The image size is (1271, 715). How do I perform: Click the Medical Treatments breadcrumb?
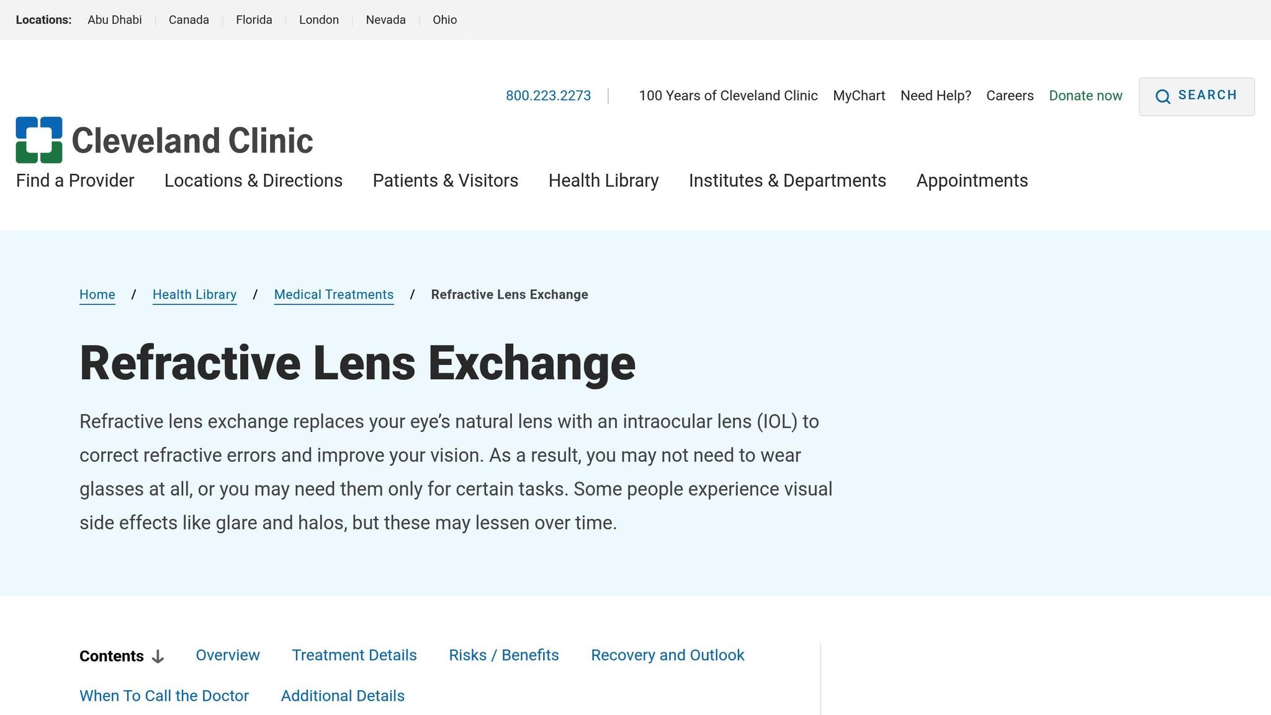point(334,295)
